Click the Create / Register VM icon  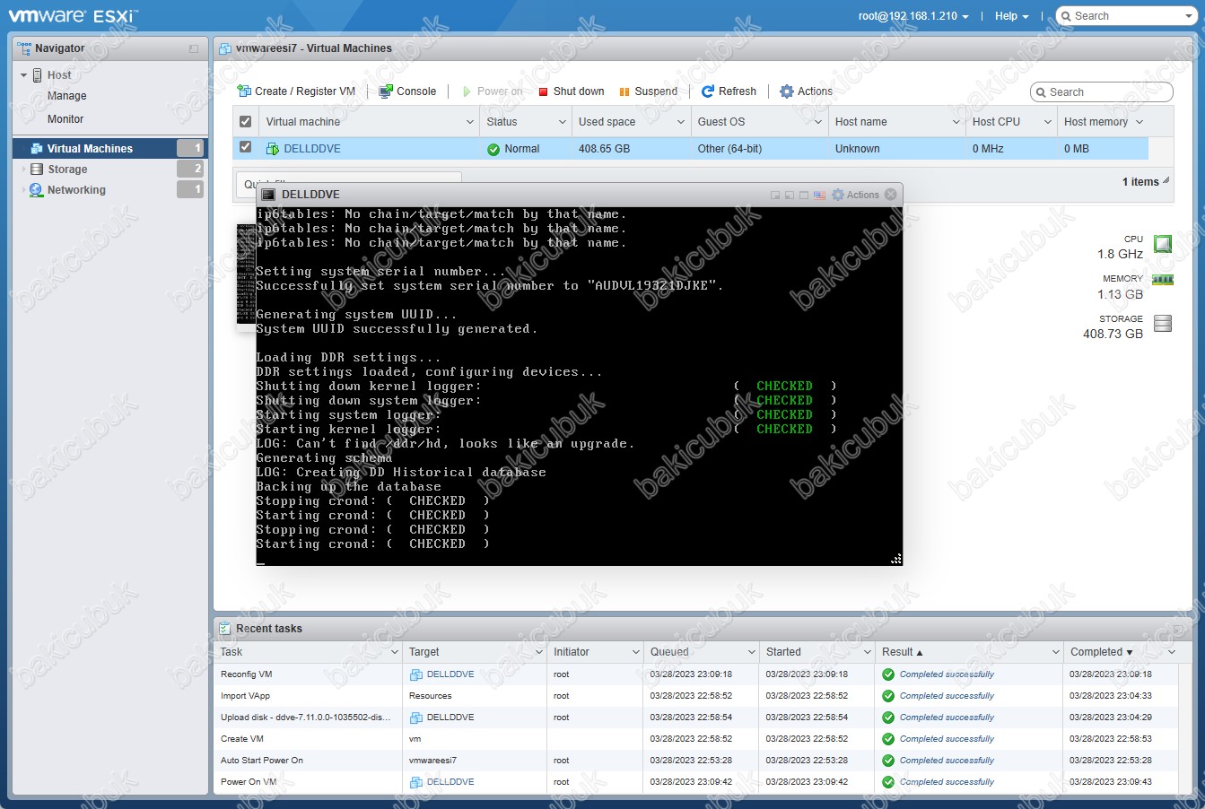tap(244, 91)
